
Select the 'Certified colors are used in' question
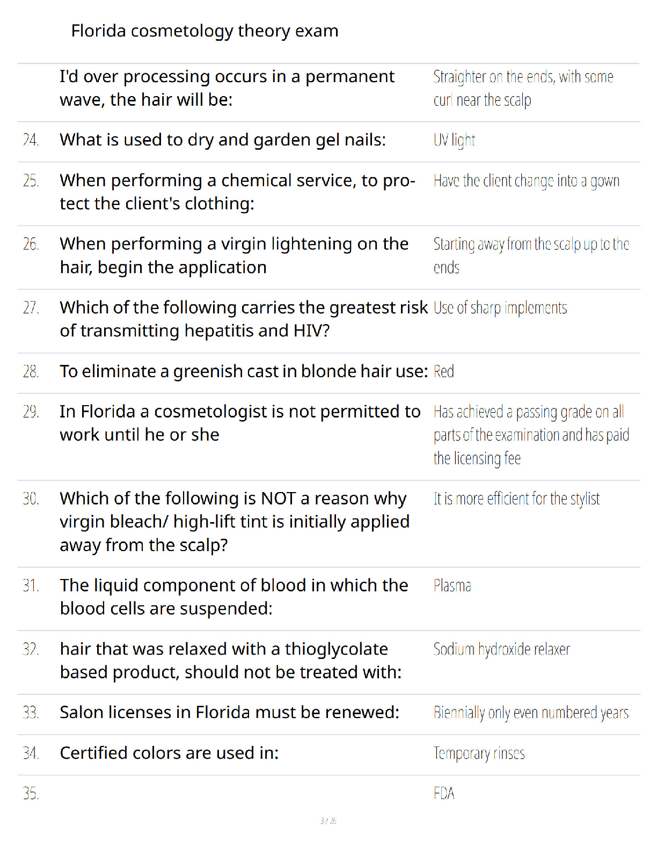169,753
